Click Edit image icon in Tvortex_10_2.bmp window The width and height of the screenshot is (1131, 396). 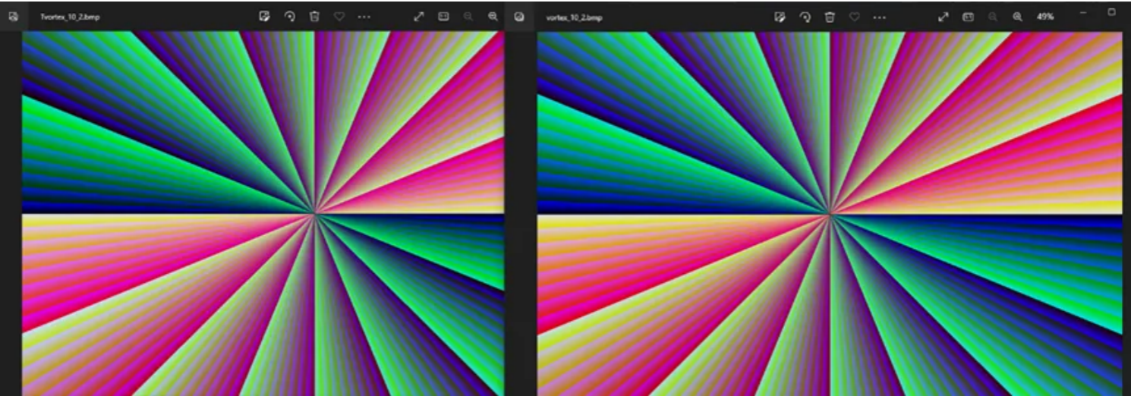pos(264,17)
